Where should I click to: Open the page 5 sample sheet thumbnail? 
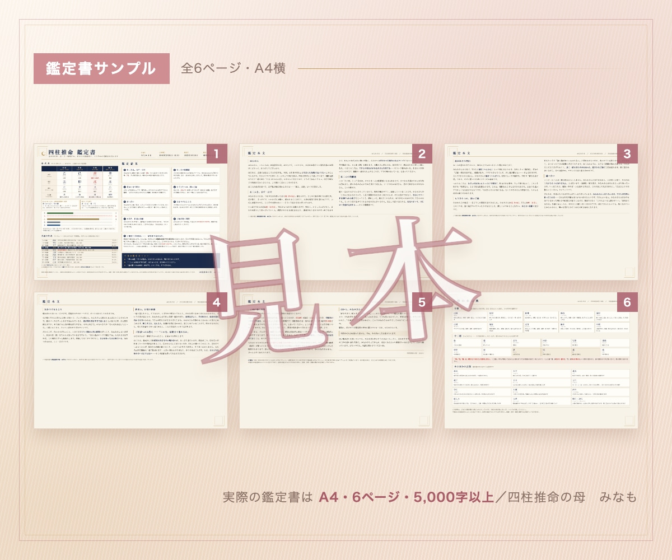click(336, 361)
